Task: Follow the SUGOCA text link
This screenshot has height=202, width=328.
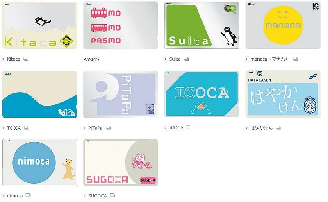Action: pos(97,196)
